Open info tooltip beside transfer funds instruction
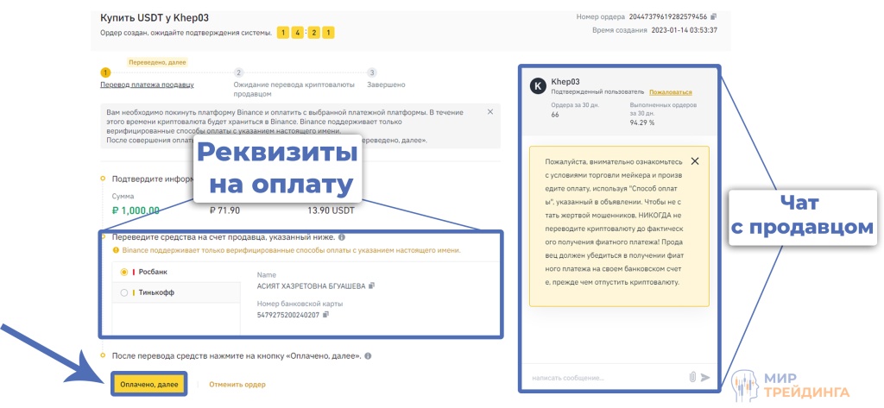The height and width of the screenshot is (408, 884). click(342, 237)
